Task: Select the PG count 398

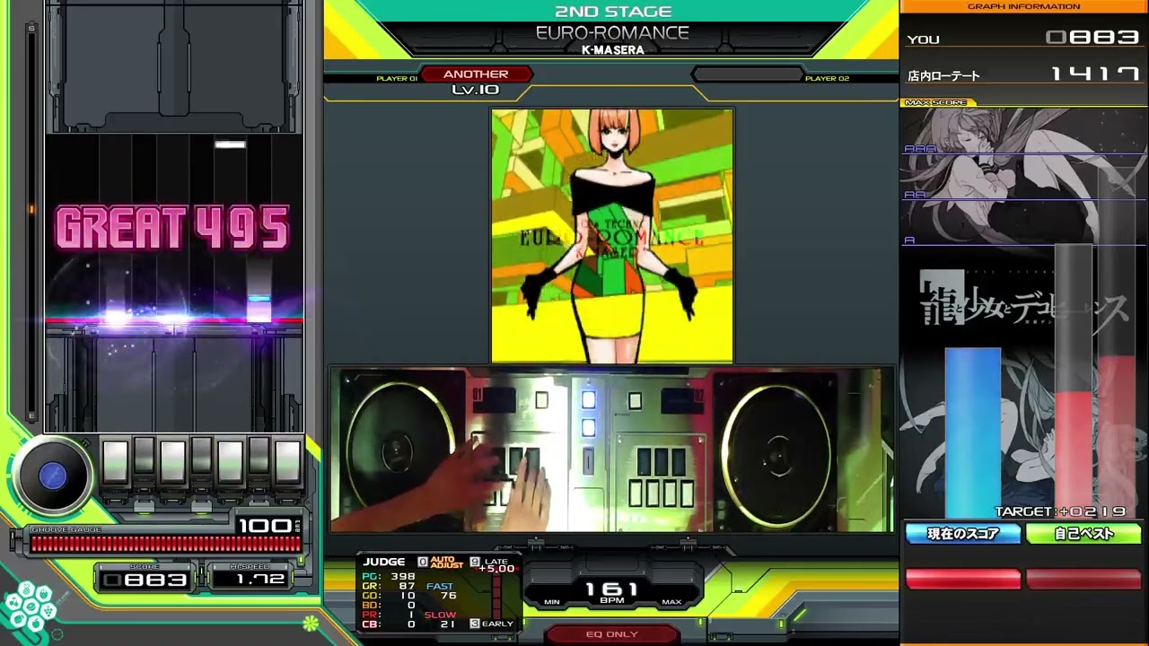Action: [389, 576]
